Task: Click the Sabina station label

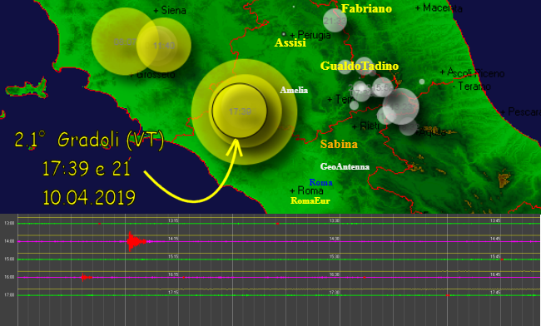Action: [339, 144]
